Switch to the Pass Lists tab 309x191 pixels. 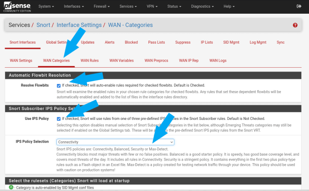[157, 42]
